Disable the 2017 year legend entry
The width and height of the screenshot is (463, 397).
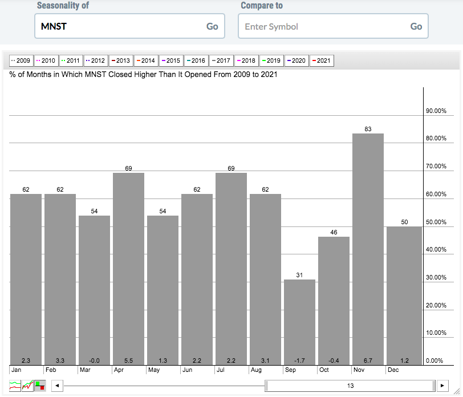221,60
